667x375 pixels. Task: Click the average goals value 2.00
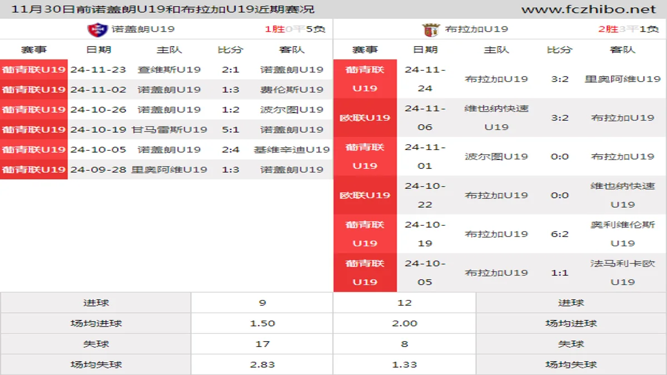click(x=405, y=323)
